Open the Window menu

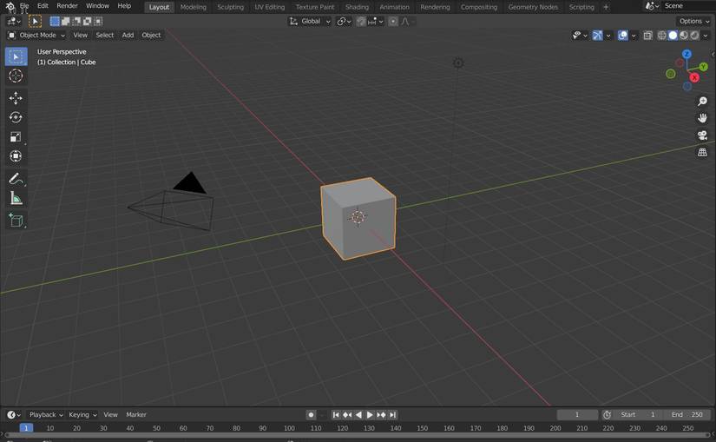coord(97,6)
